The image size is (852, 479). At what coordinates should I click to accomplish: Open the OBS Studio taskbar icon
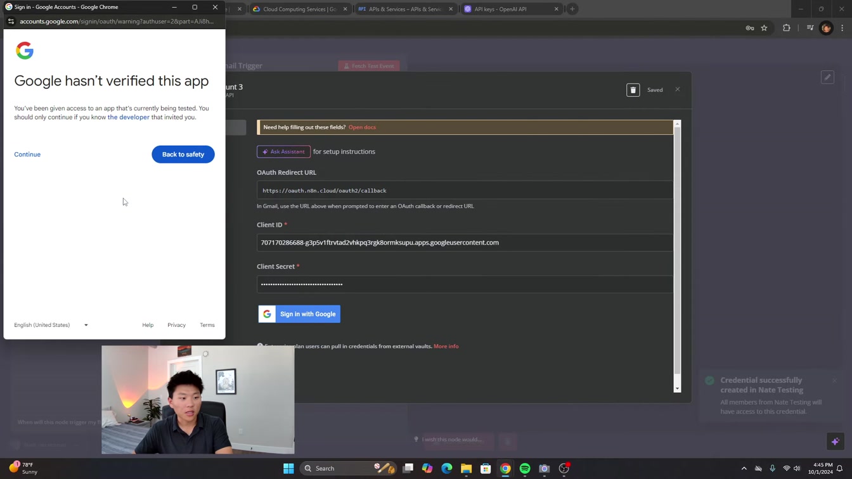coord(564,469)
